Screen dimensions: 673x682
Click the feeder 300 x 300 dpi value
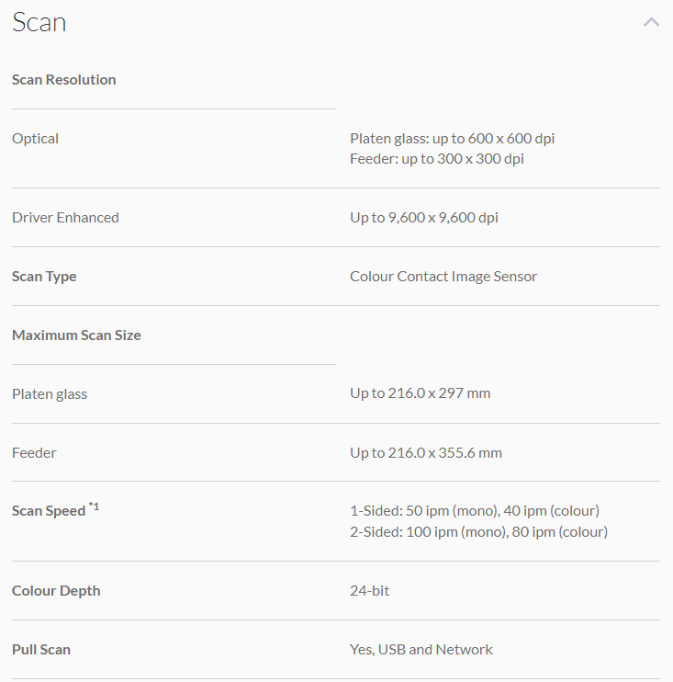[x=436, y=159]
